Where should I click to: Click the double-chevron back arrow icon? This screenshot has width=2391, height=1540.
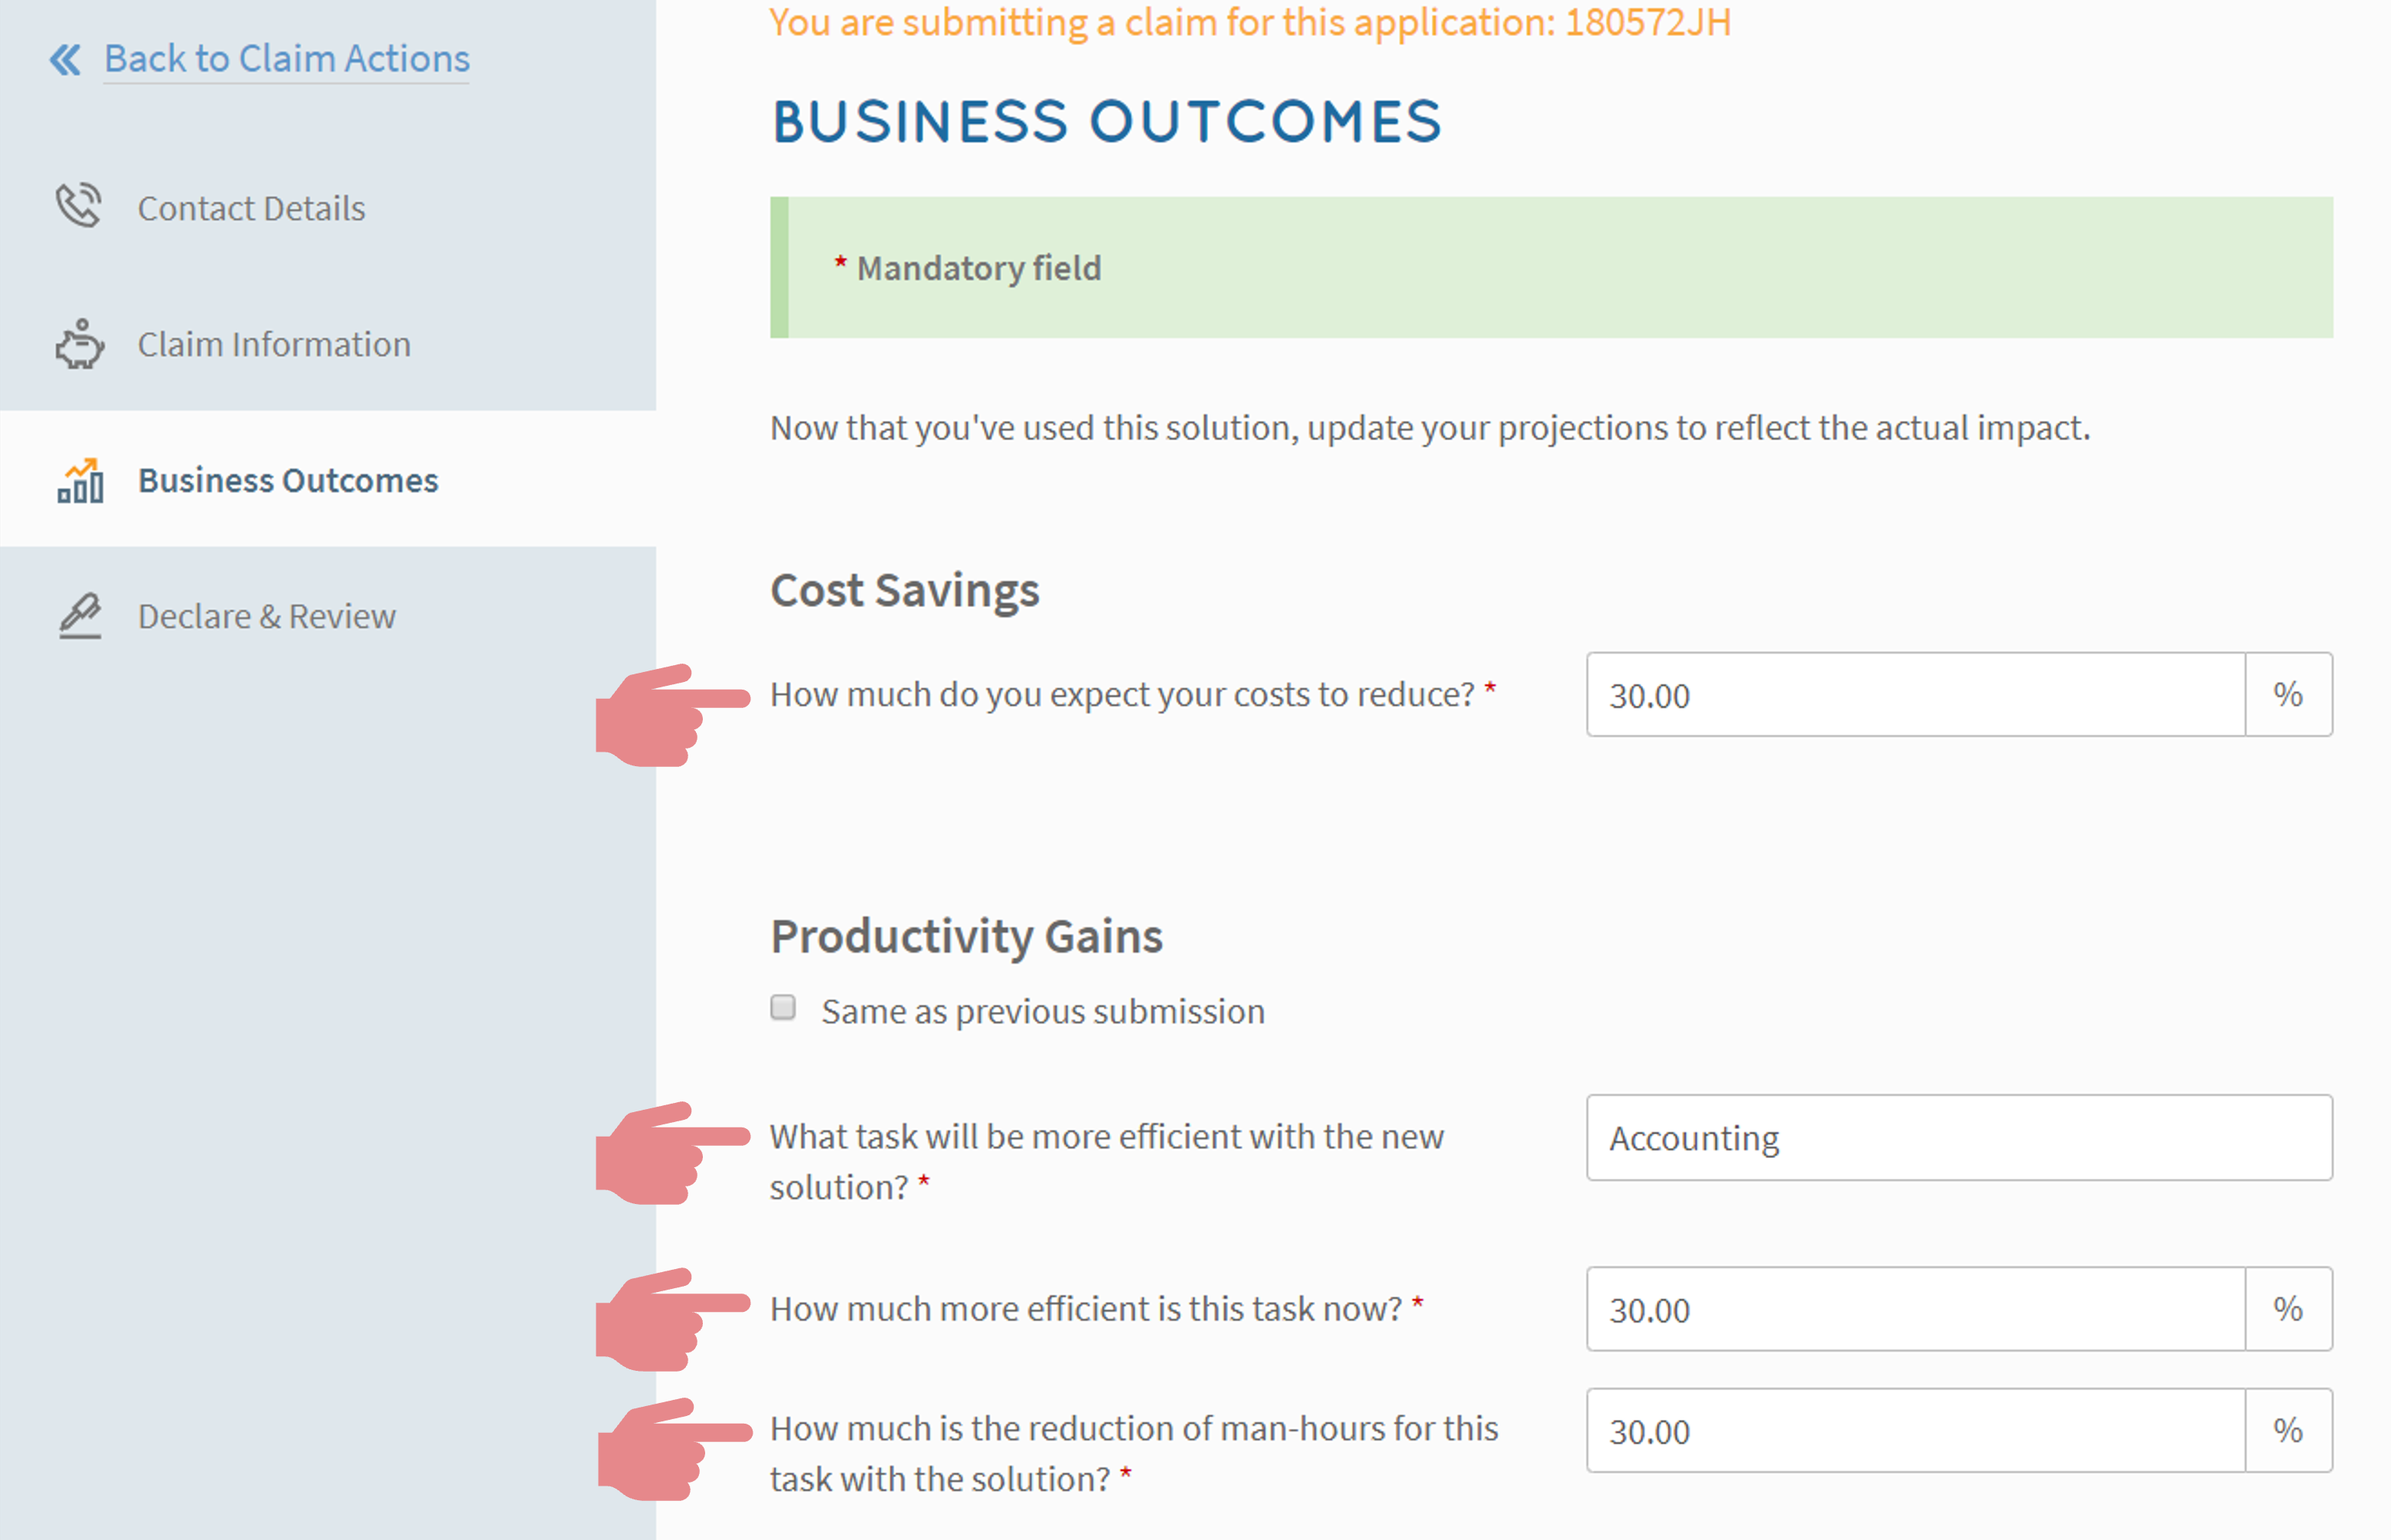(66, 60)
